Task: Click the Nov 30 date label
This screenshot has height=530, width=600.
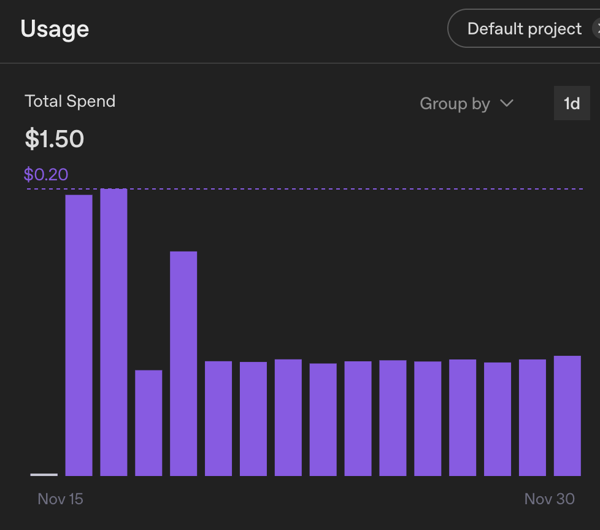Action: point(549,499)
